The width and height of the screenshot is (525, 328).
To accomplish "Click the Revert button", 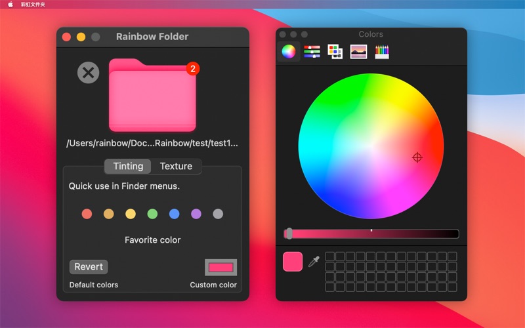I will 89,267.
